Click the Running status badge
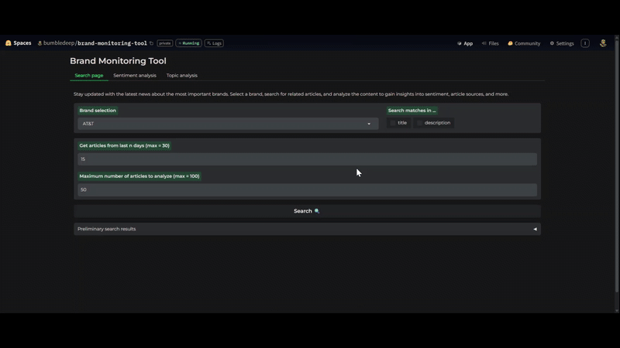The width and height of the screenshot is (620, 348). [x=188, y=43]
